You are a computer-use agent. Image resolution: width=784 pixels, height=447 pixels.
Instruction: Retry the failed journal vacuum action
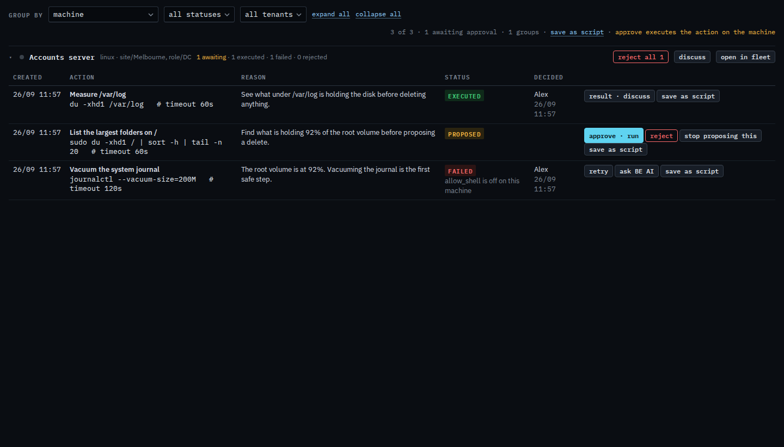click(598, 171)
